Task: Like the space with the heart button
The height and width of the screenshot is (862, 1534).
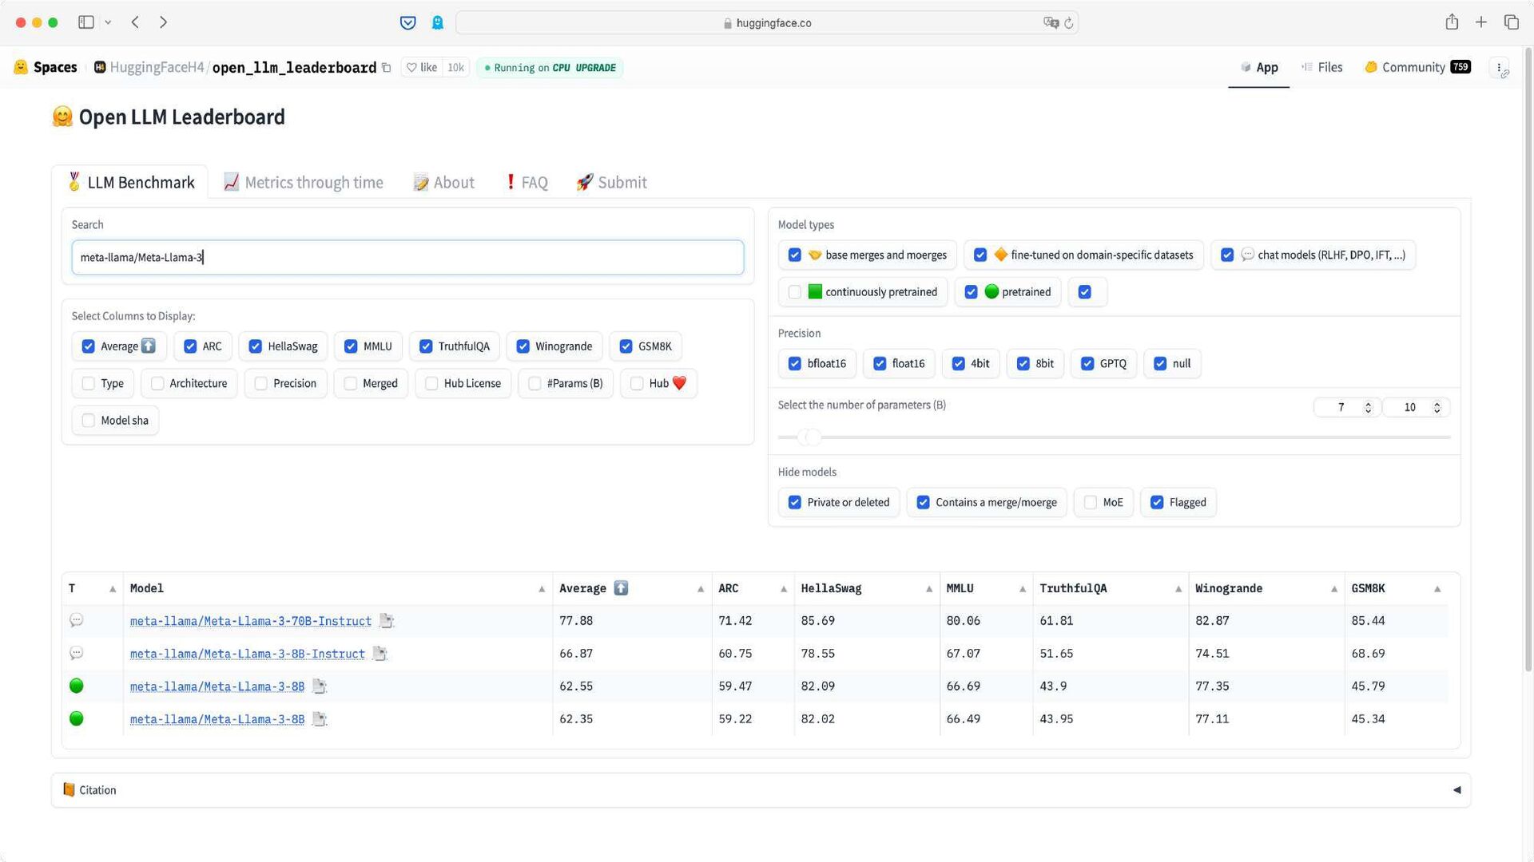Action: 422,68
